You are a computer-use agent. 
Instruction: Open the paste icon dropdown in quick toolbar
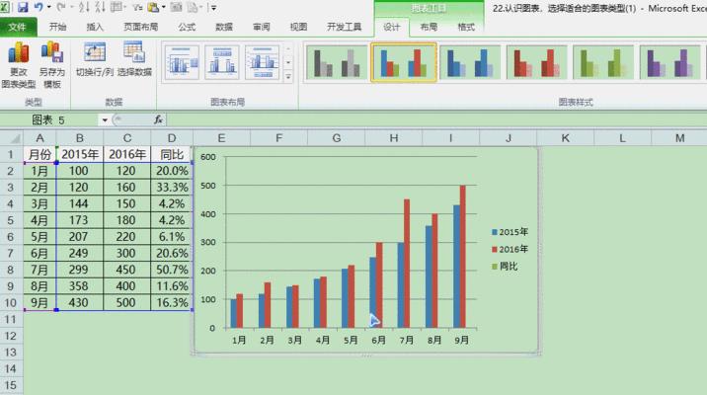coord(164,7)
